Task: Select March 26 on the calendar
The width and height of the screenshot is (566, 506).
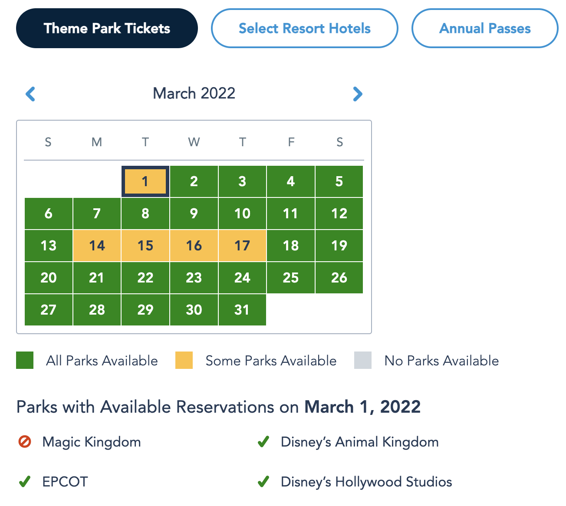Action: coord(339,278)
